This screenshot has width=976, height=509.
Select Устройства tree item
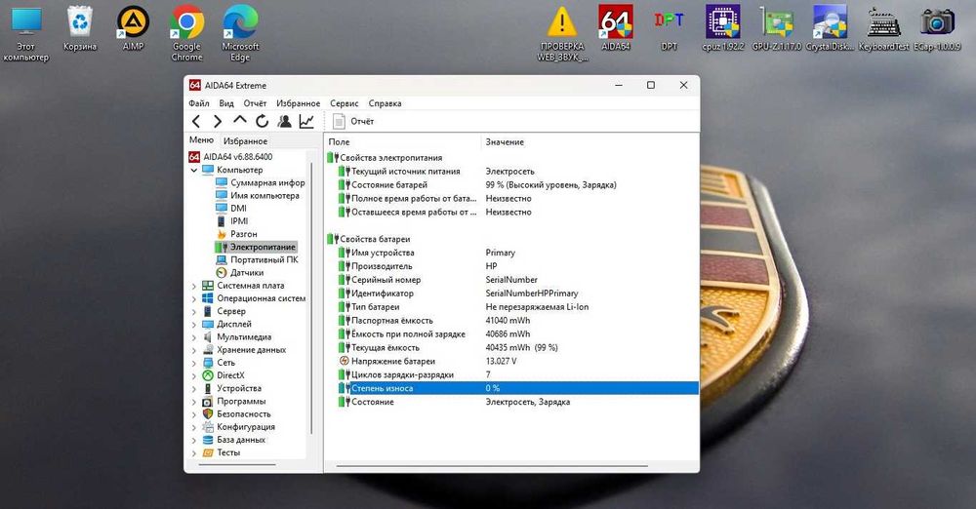coord(232,388)
